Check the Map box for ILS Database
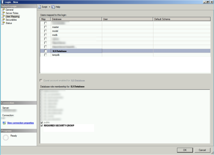Image resolution: width=214 pixels, height=155 pixels. coord(46,51)
